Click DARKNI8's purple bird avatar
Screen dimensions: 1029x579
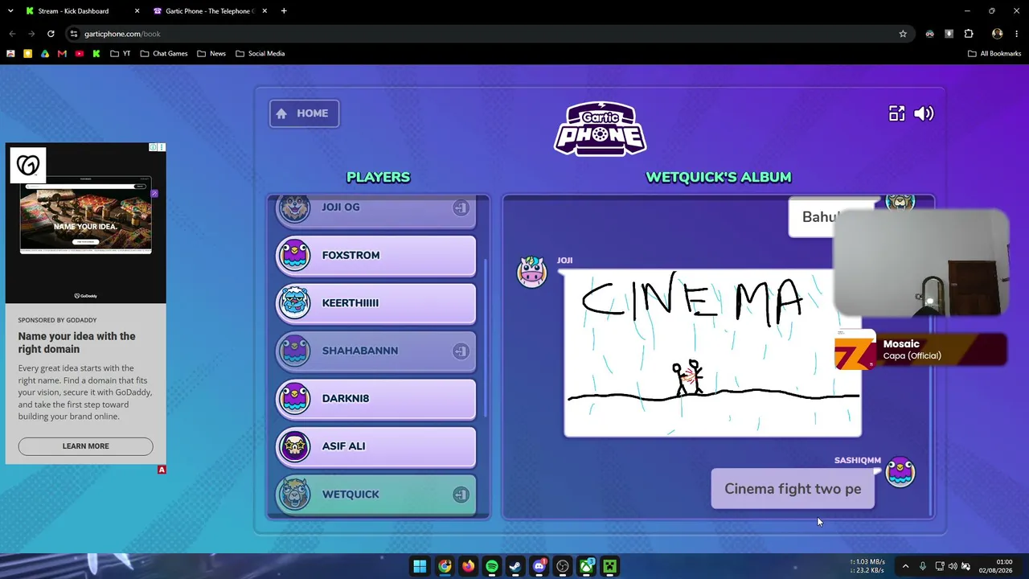(294, 398)
